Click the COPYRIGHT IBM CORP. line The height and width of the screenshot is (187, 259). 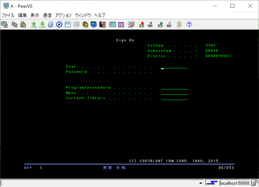[175, 161]
